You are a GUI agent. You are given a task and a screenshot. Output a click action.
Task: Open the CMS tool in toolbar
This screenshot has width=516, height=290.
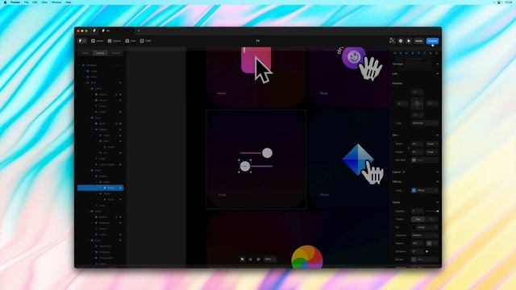145,41
